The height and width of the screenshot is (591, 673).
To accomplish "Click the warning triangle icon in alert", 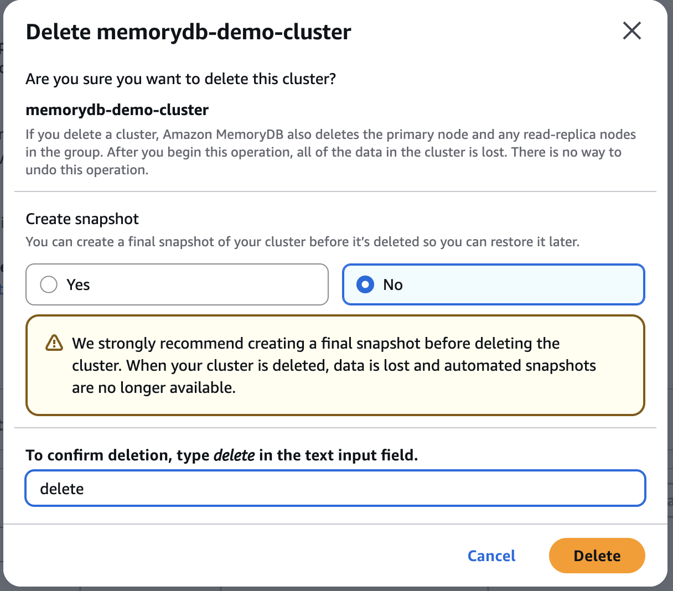I will pyautogui.click(x=54, y=343).
